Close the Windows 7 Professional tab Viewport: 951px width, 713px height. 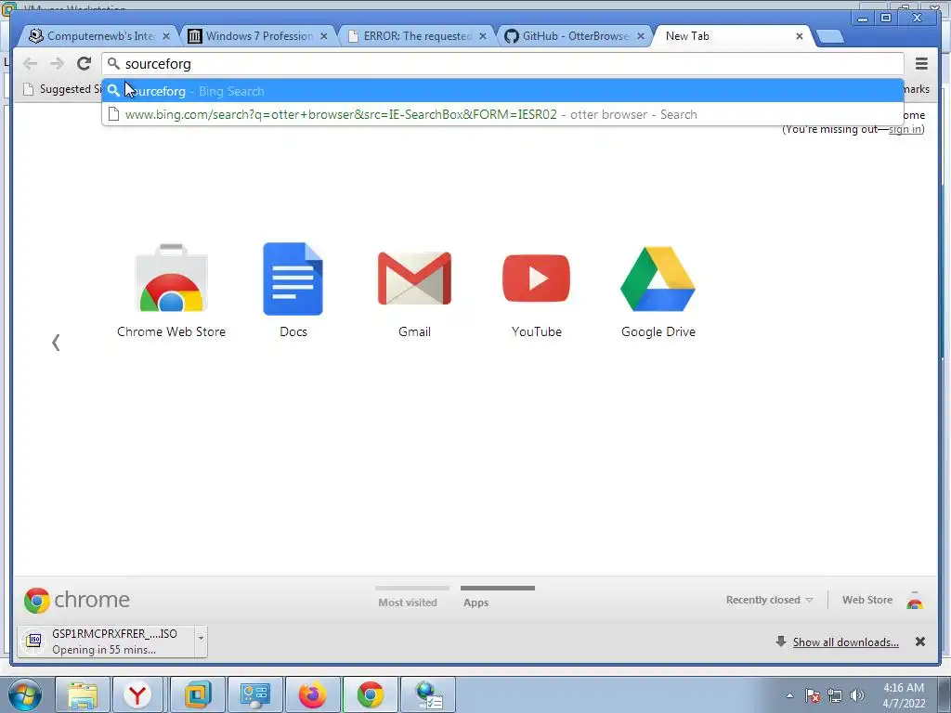[324, 36]
